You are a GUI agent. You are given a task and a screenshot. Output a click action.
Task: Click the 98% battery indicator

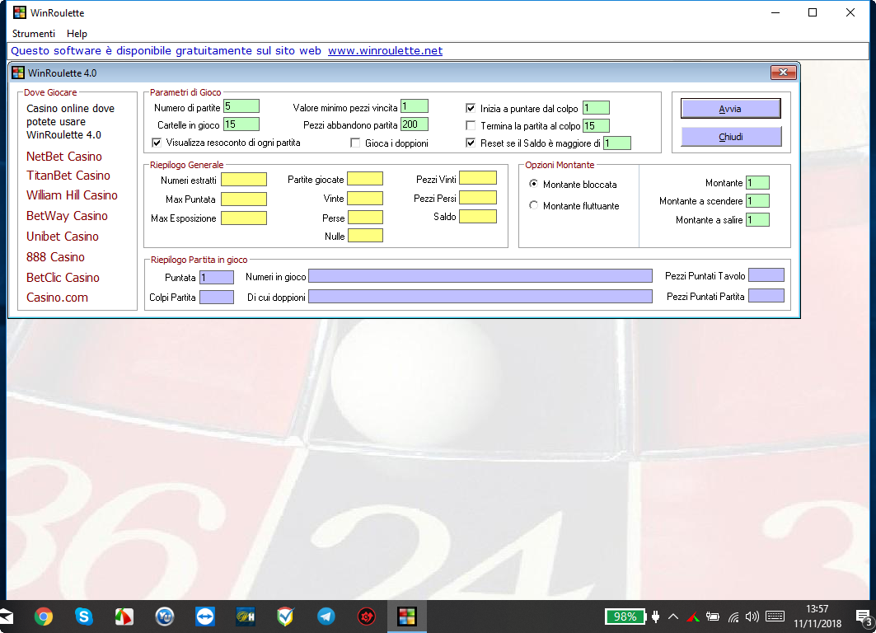[x=625, y=617]
